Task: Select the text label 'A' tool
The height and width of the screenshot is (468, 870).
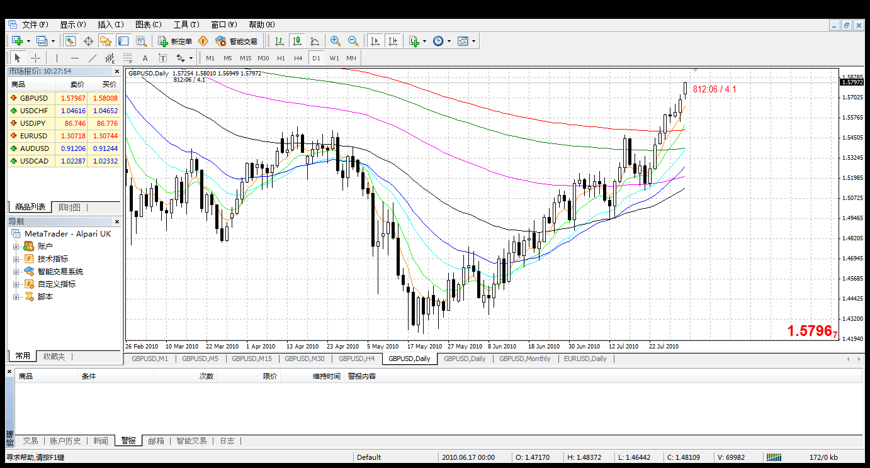Action: pyautogui.click(x=145, y=58)
